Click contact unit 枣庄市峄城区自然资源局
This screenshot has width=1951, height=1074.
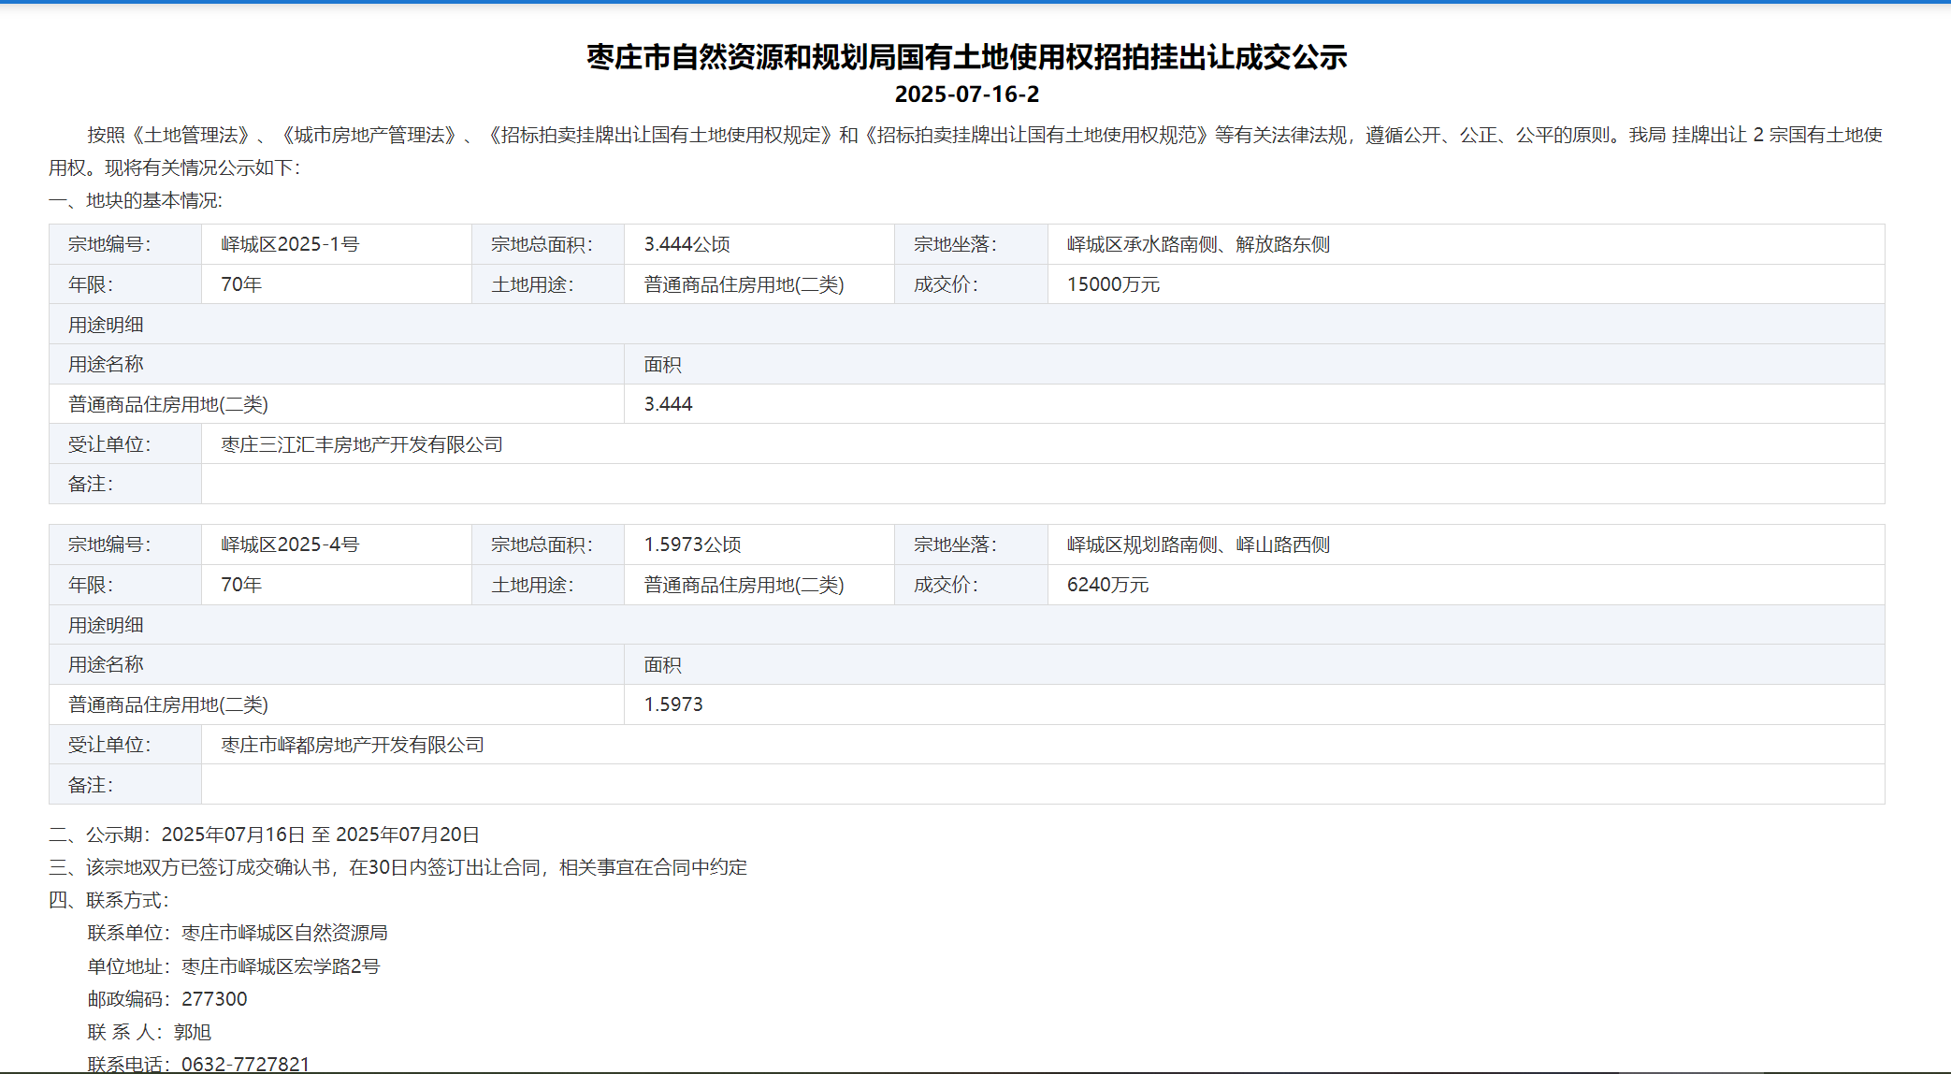point(284,933)
